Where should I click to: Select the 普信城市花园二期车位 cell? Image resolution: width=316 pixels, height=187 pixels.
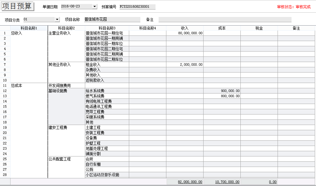tap(107, 59)
